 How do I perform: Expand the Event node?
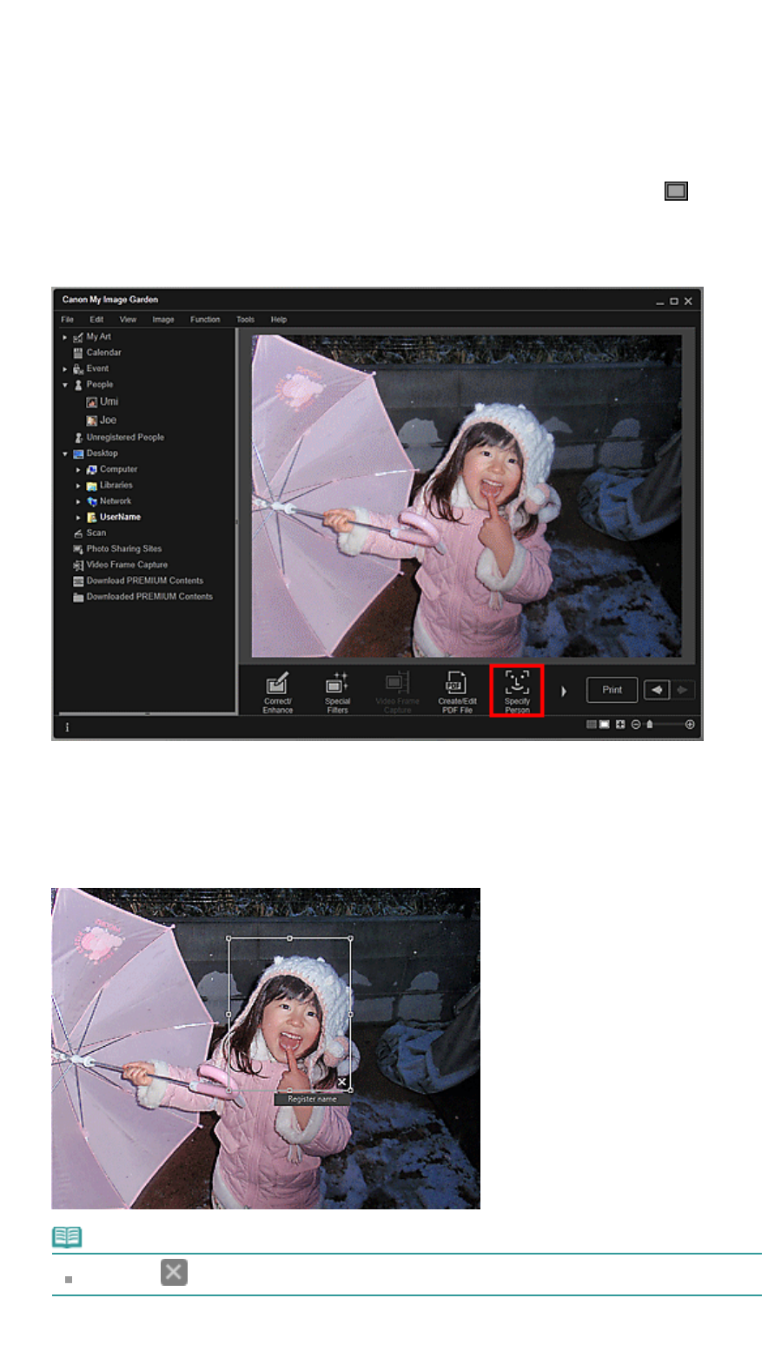point(64,369)
